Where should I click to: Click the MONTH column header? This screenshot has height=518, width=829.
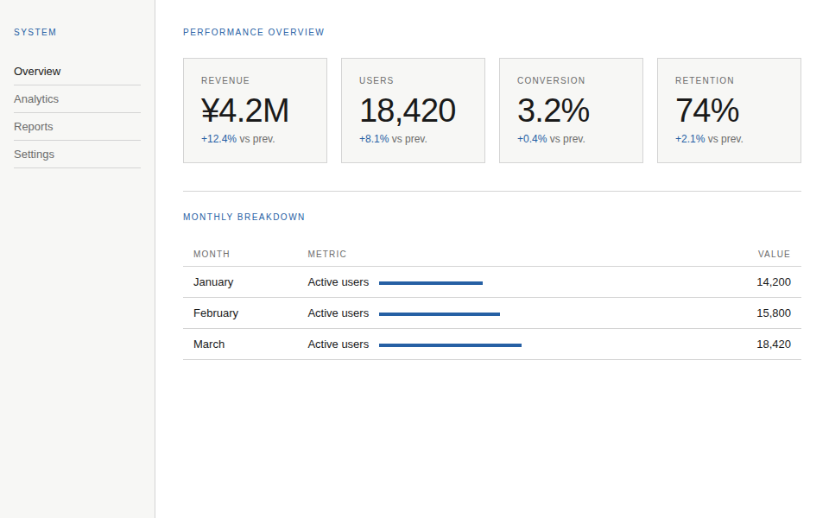tap(212, 254)
